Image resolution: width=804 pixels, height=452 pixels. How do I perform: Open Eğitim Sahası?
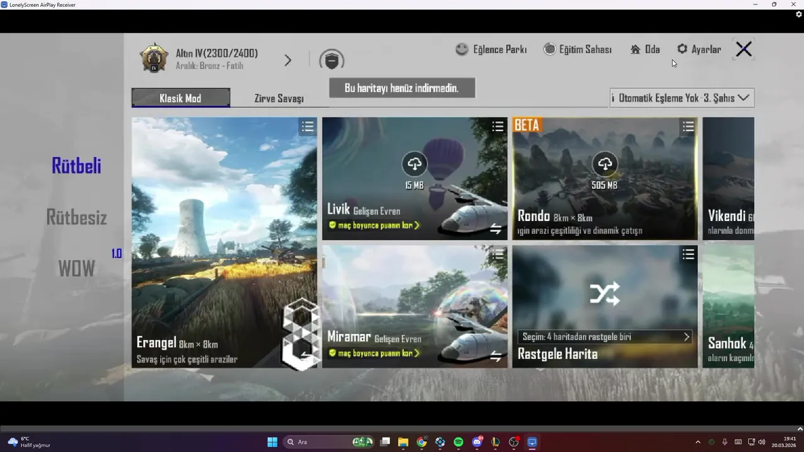(x=577, y=49)
